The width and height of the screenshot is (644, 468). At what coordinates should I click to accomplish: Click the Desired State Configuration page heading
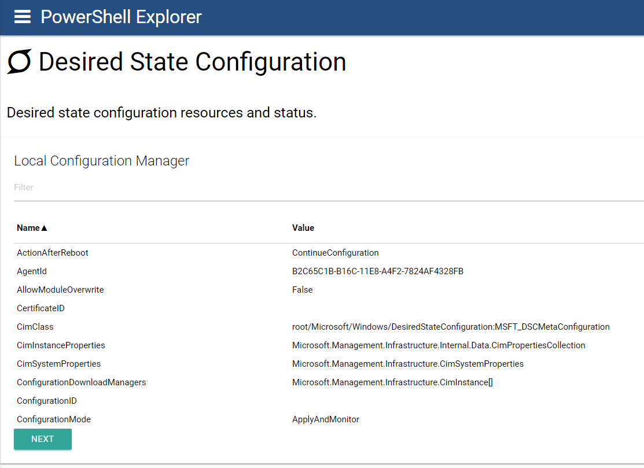[192, 62]
